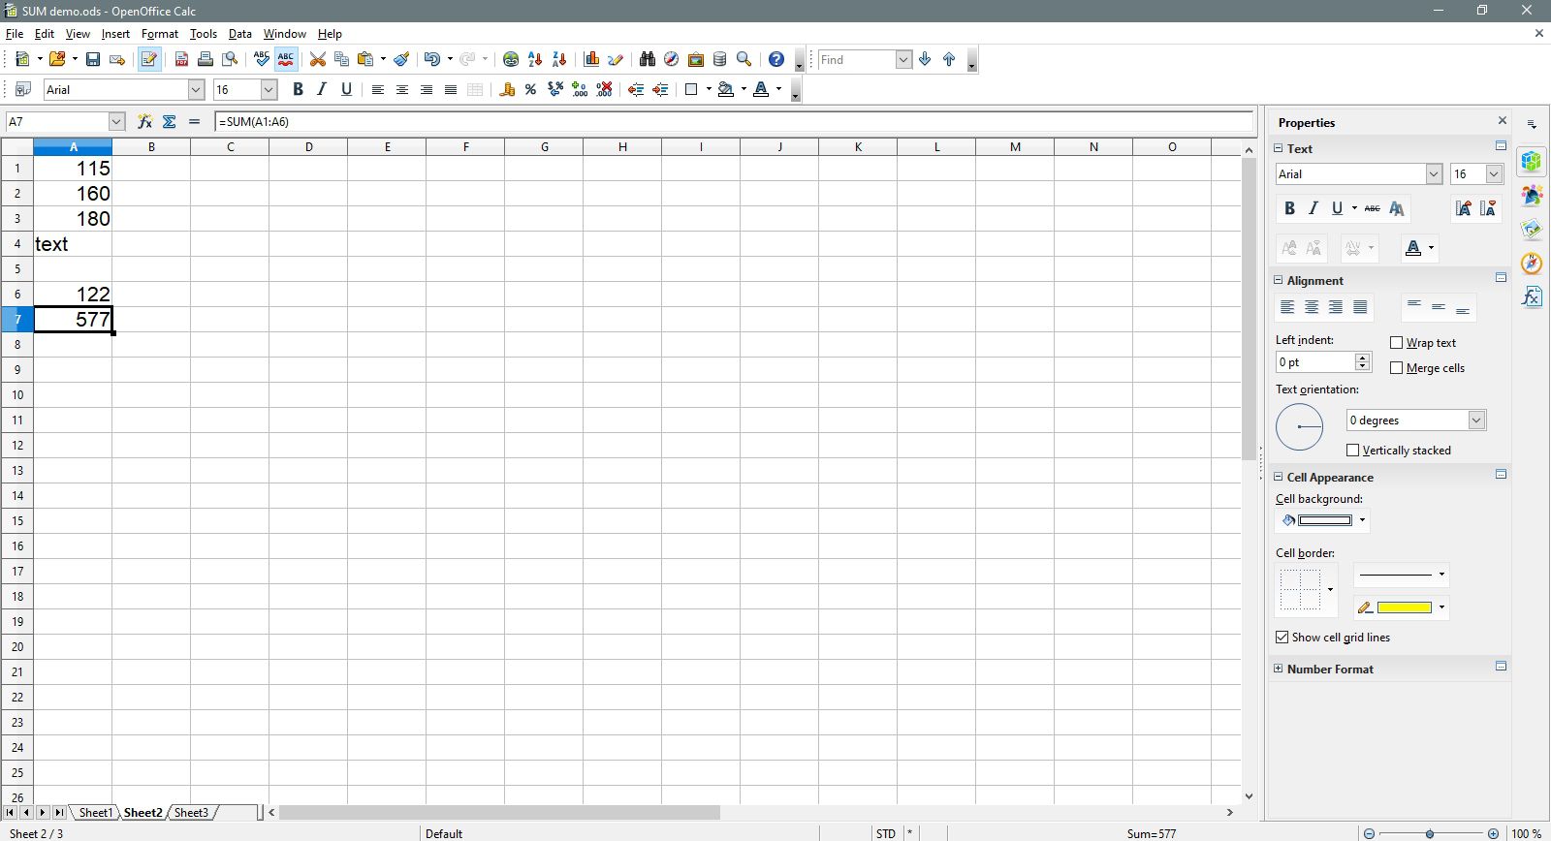The image size is (1551, 841).
Task: Close the Properties sidebar panel
Action: point(1503,121)
